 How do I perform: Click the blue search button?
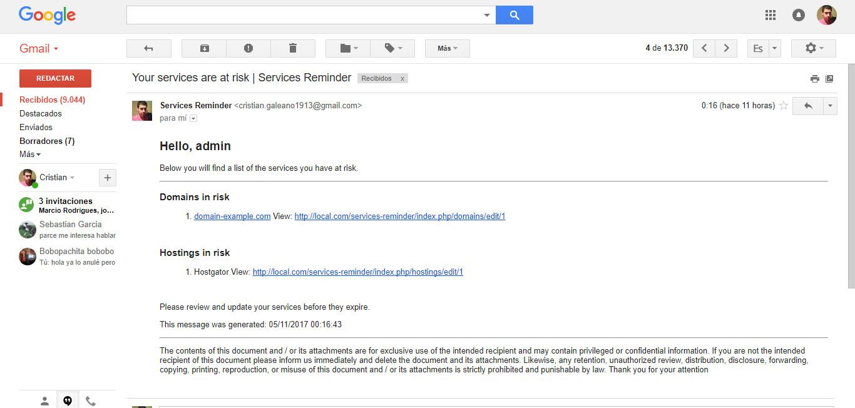coord(514,15)
